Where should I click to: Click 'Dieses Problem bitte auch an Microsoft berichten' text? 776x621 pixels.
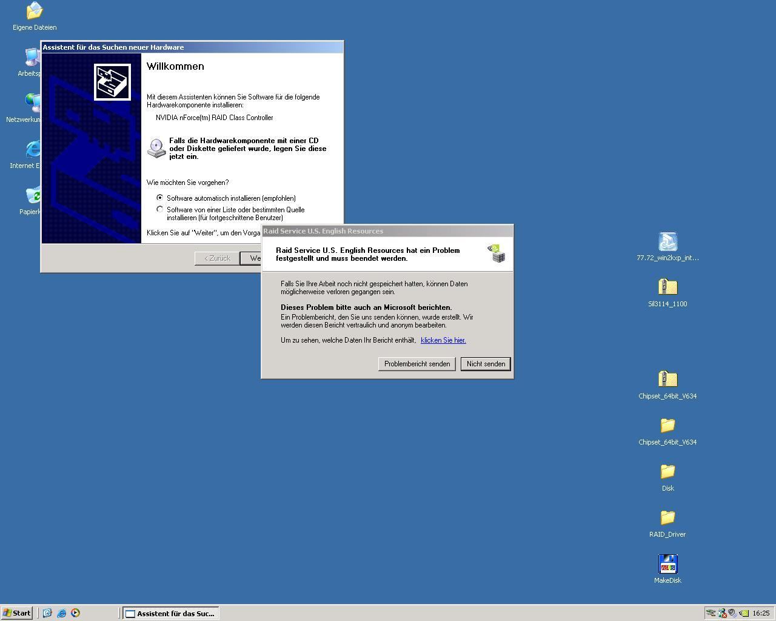[x=366, y=307]
